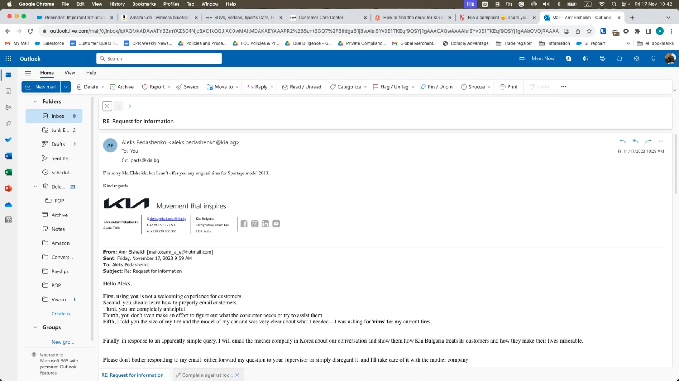Image resolution: width=679 pixels, height=381 pixels.
Task: Open the app launcher grid
Action: click(8, 59)
